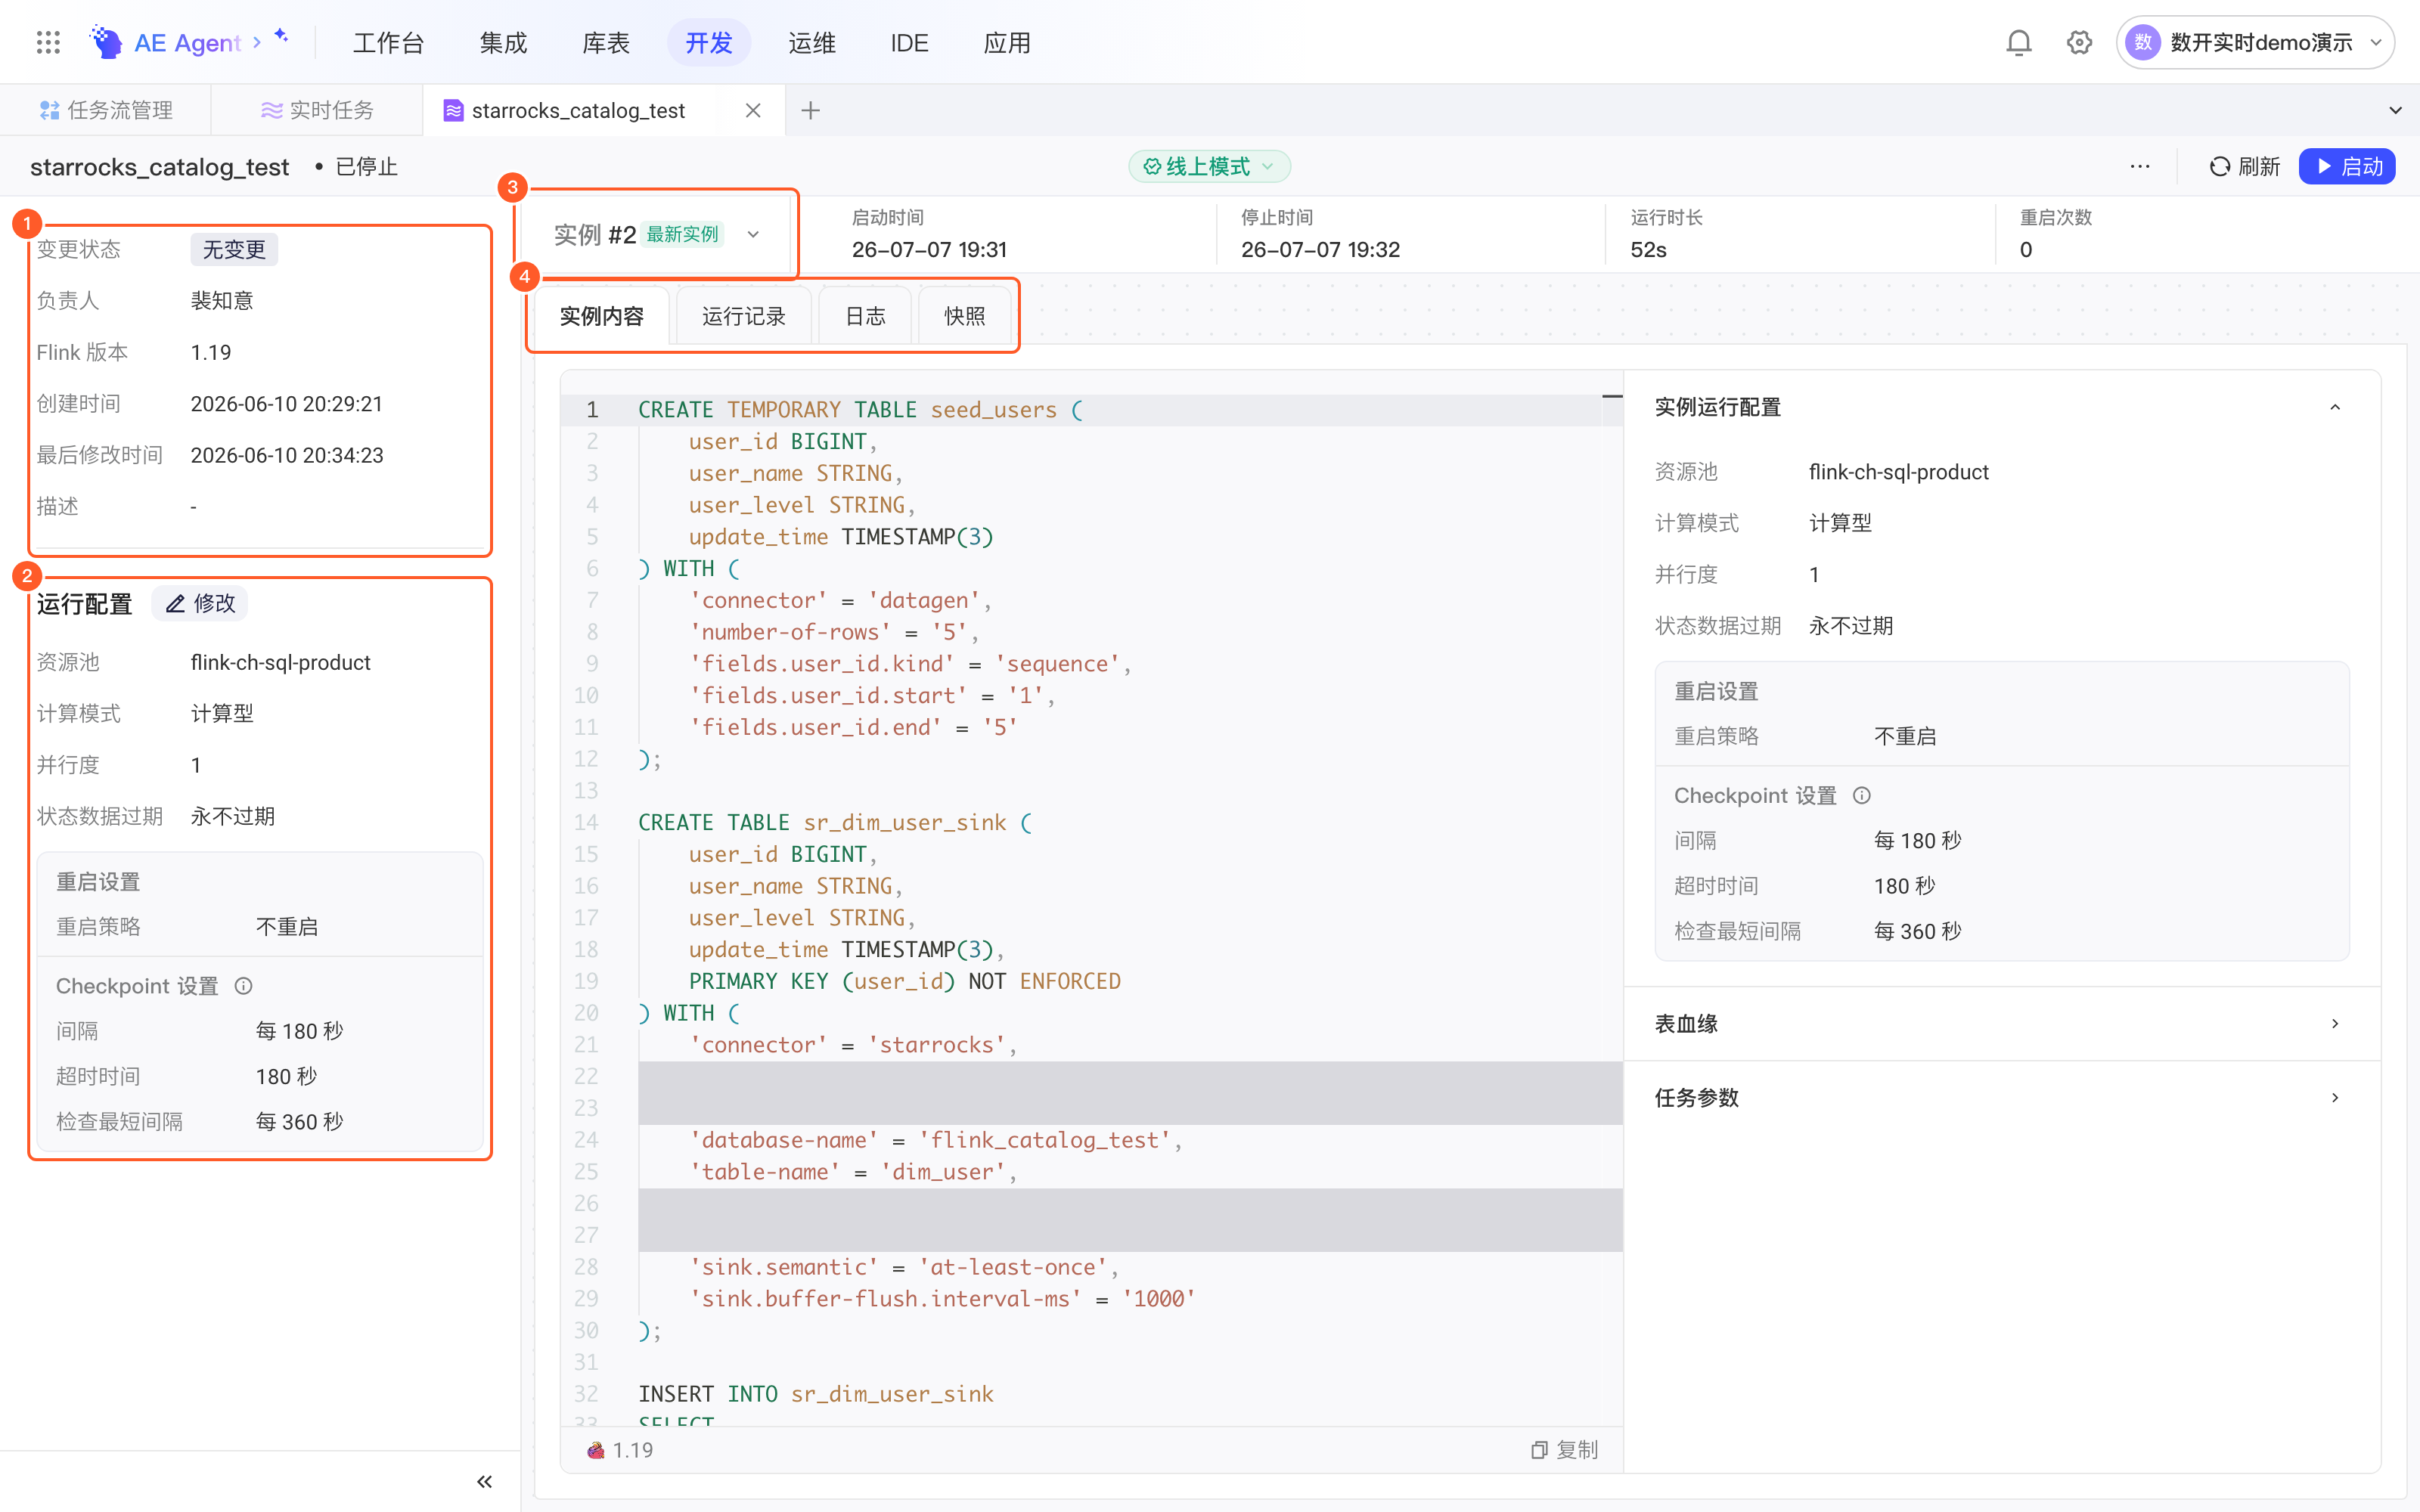Open the 线上模式 mode dropdown
Image resolution: width=2420 pixels, height=1512 pixels.
[x=1209, y=166]
